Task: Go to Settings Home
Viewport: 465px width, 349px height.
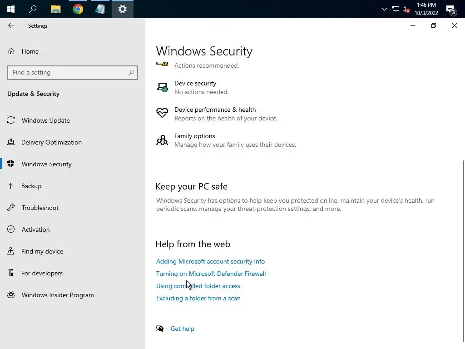Action: click(30, 51)
